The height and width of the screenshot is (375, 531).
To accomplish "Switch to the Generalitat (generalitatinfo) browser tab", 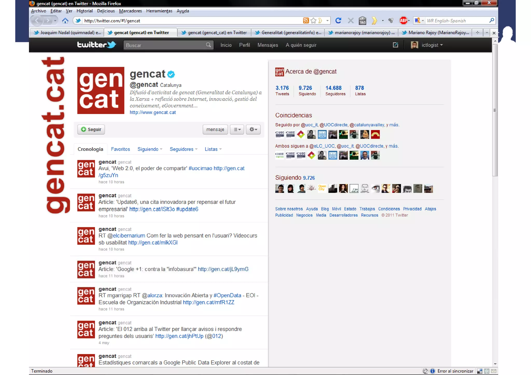I will click(x=288, y=33).
